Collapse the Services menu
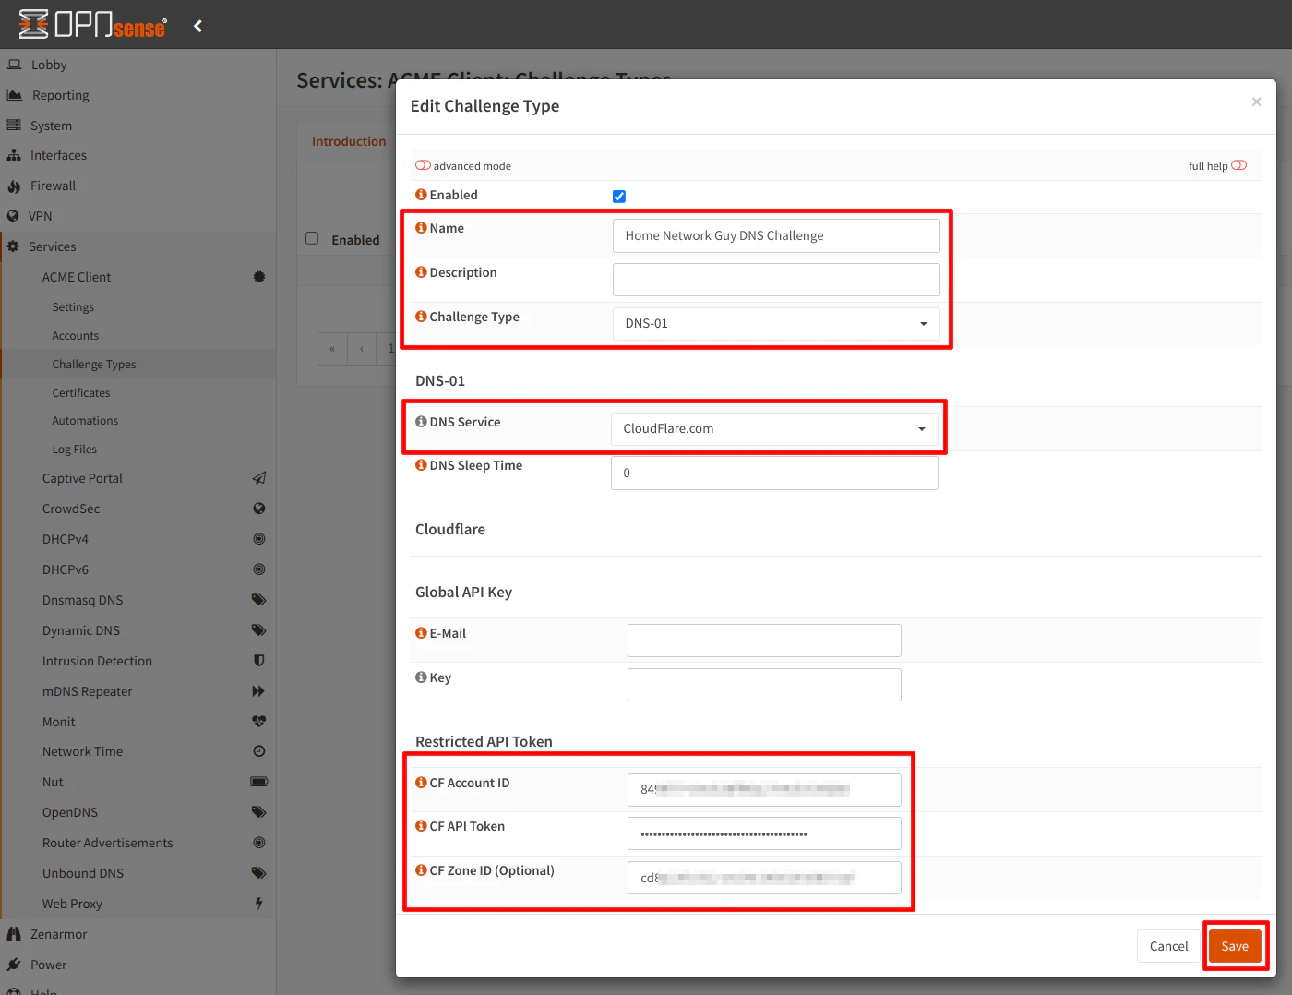 138,246
